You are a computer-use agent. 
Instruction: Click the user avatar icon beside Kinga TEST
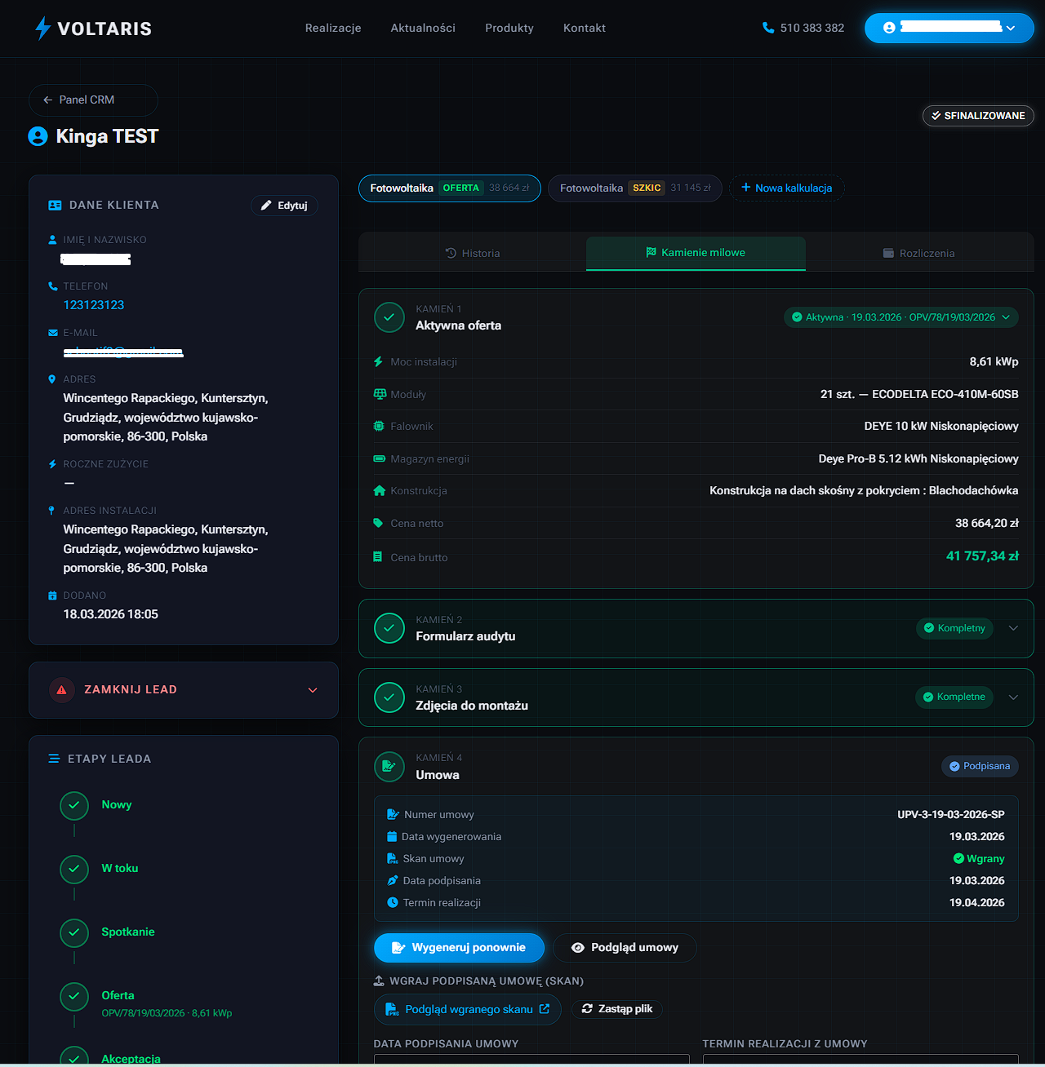pyautogui.click(x=37, y=136)
